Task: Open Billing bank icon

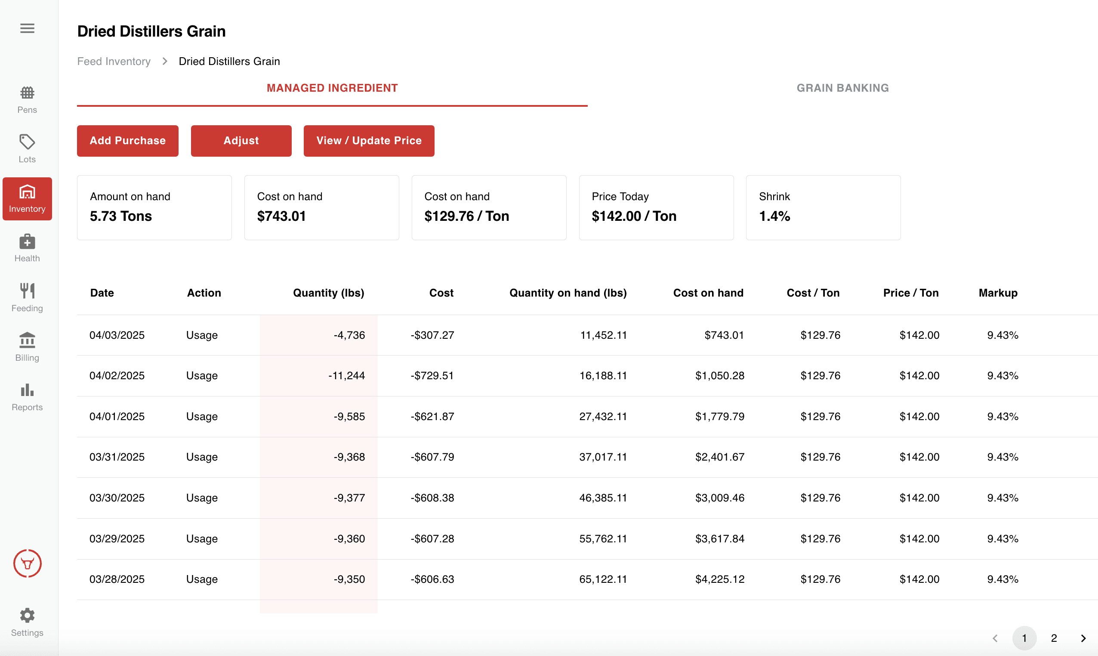Action: tap(27, 347)
